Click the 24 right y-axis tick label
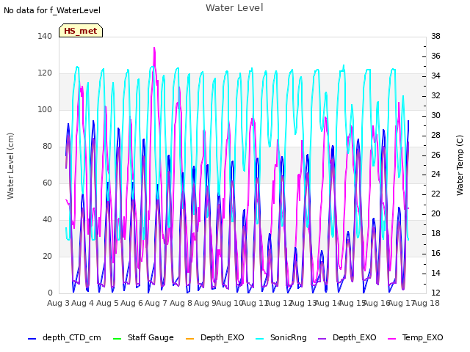The height and width of the screenshot is (352, 470). point(435,175)
